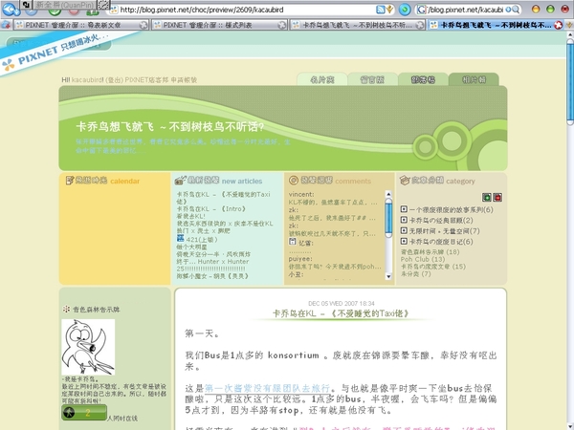574x430 pixels.
Task: Switch to third browser tab 卡乔鸟想飞就飞
Action: 357,25
